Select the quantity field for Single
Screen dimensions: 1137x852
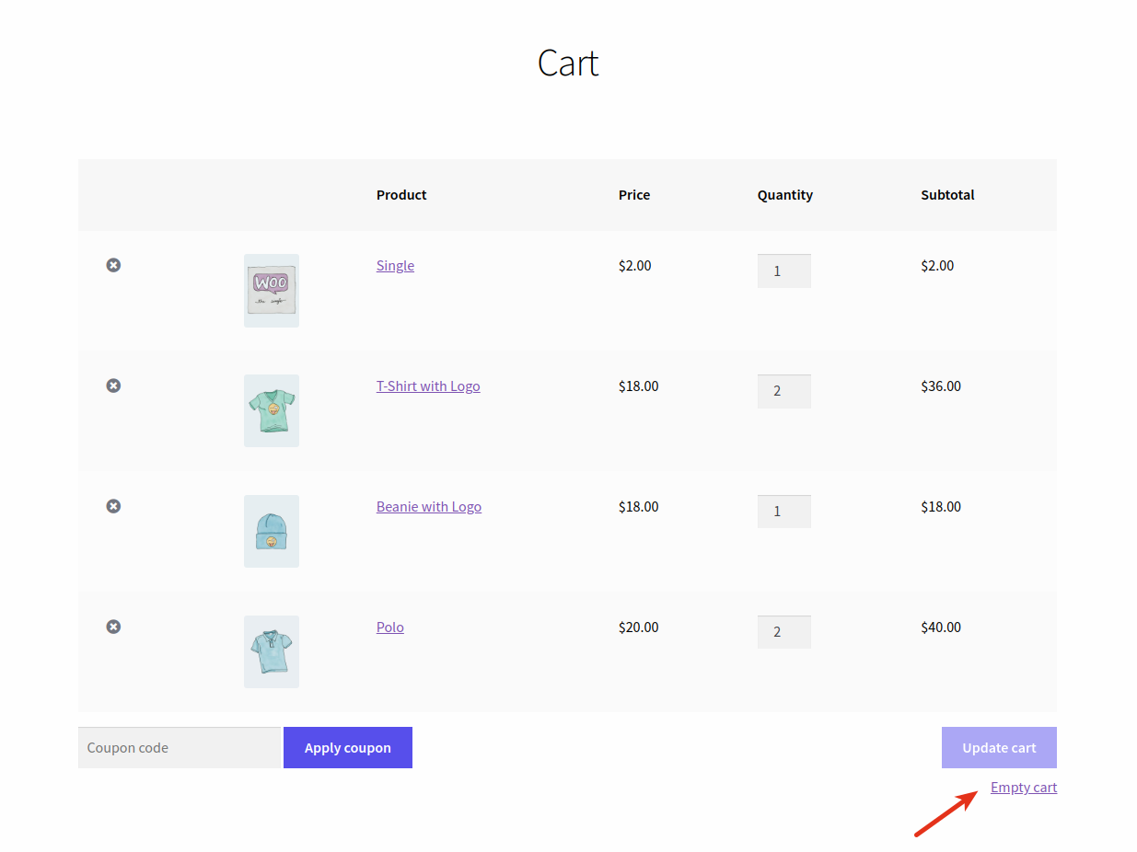(783, 270)
